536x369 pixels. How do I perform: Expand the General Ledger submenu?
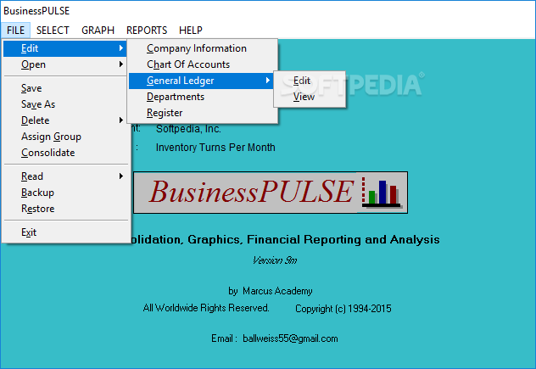tap(203, 81)
